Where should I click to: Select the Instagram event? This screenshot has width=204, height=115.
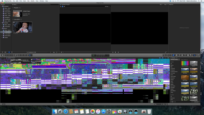point(7,17)
